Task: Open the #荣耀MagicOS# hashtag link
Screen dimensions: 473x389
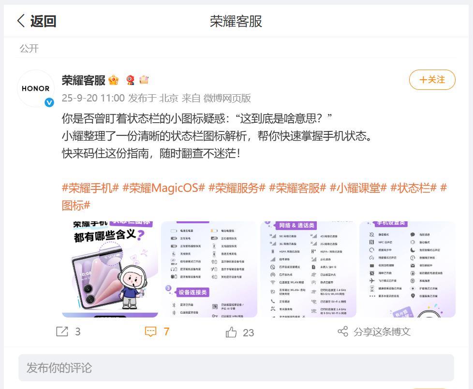Action: coord(164,188)
